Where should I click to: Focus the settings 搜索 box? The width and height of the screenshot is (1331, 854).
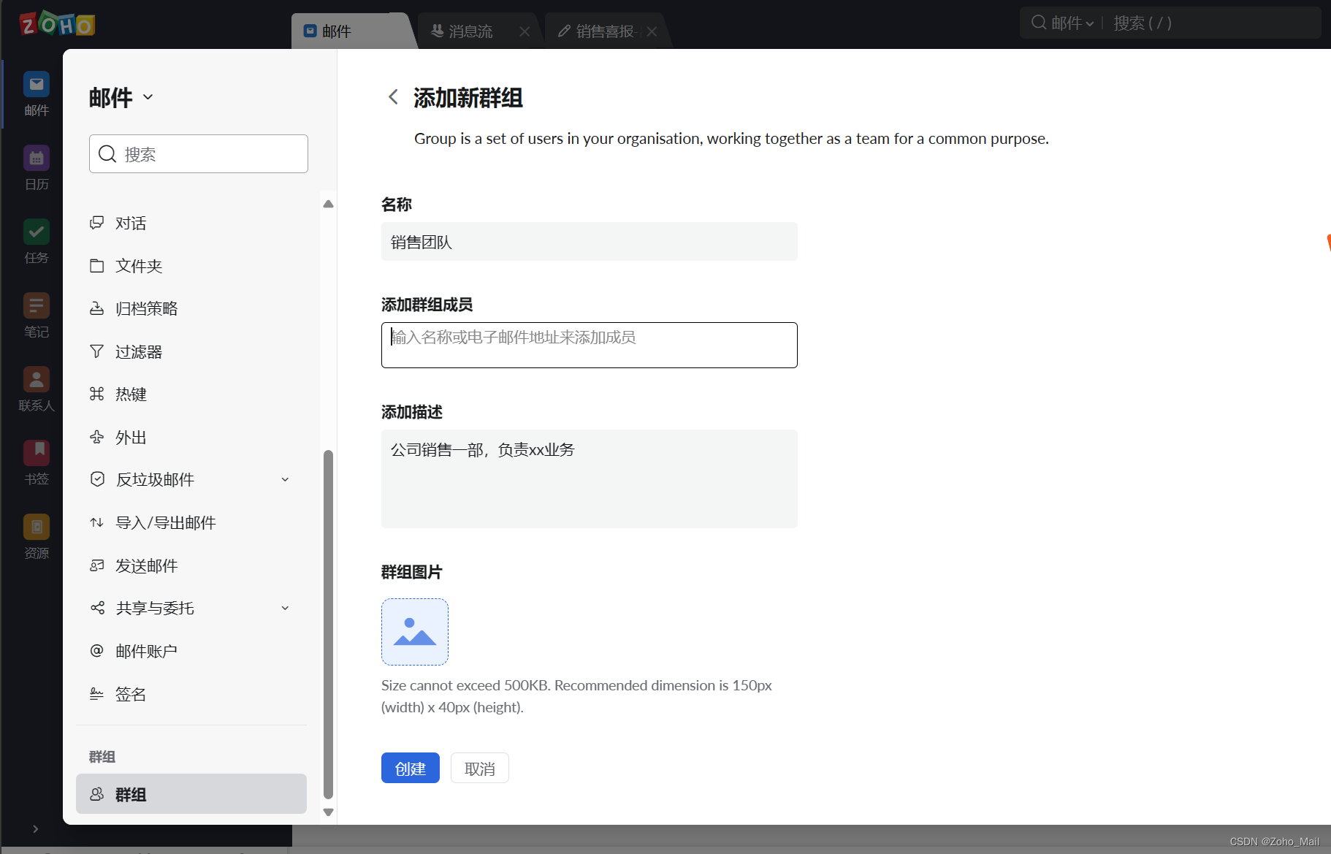(199, 153)
